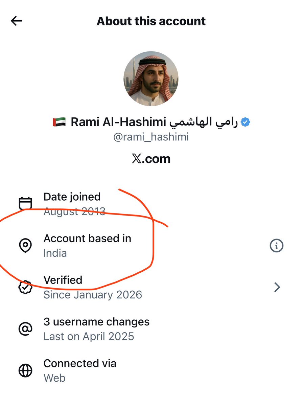The image size is (302, 406).
Task: Tap the calendar icon beside Date joined
Action: pos(25,204)
